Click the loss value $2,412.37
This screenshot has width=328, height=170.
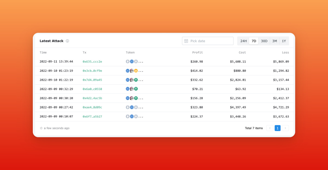281,98
